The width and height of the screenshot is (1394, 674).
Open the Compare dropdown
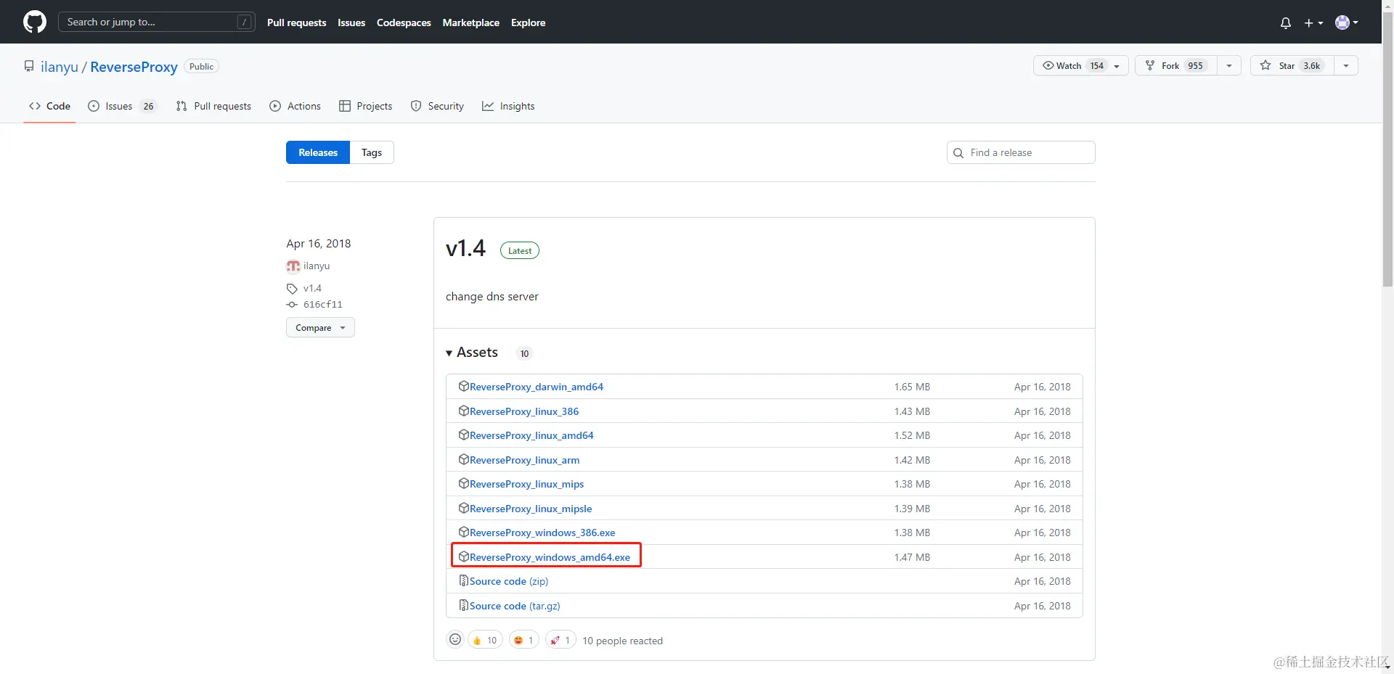(x=320, y=327)
